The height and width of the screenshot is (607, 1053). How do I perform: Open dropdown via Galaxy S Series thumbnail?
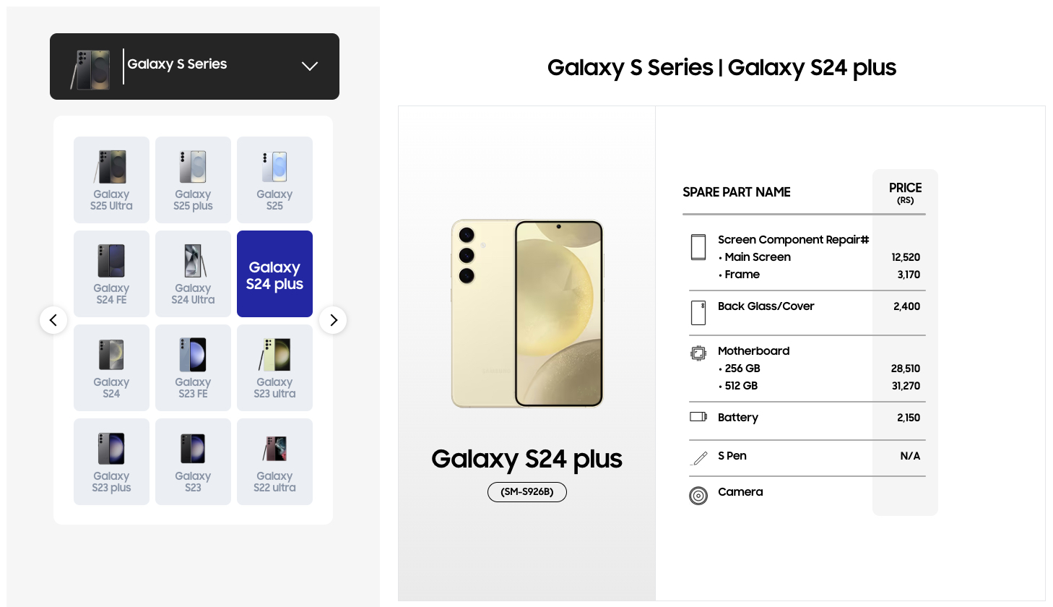90,69
